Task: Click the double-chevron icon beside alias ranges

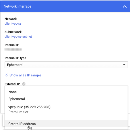Action: (7, 75)
